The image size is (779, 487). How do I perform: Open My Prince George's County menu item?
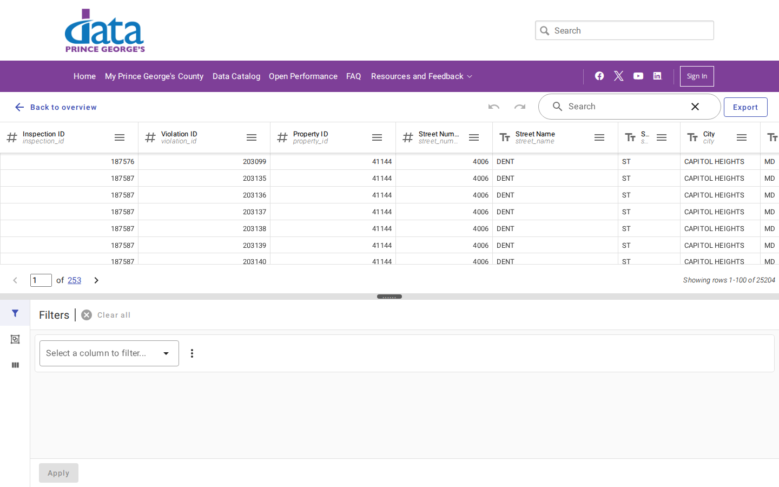pos(154,76)
